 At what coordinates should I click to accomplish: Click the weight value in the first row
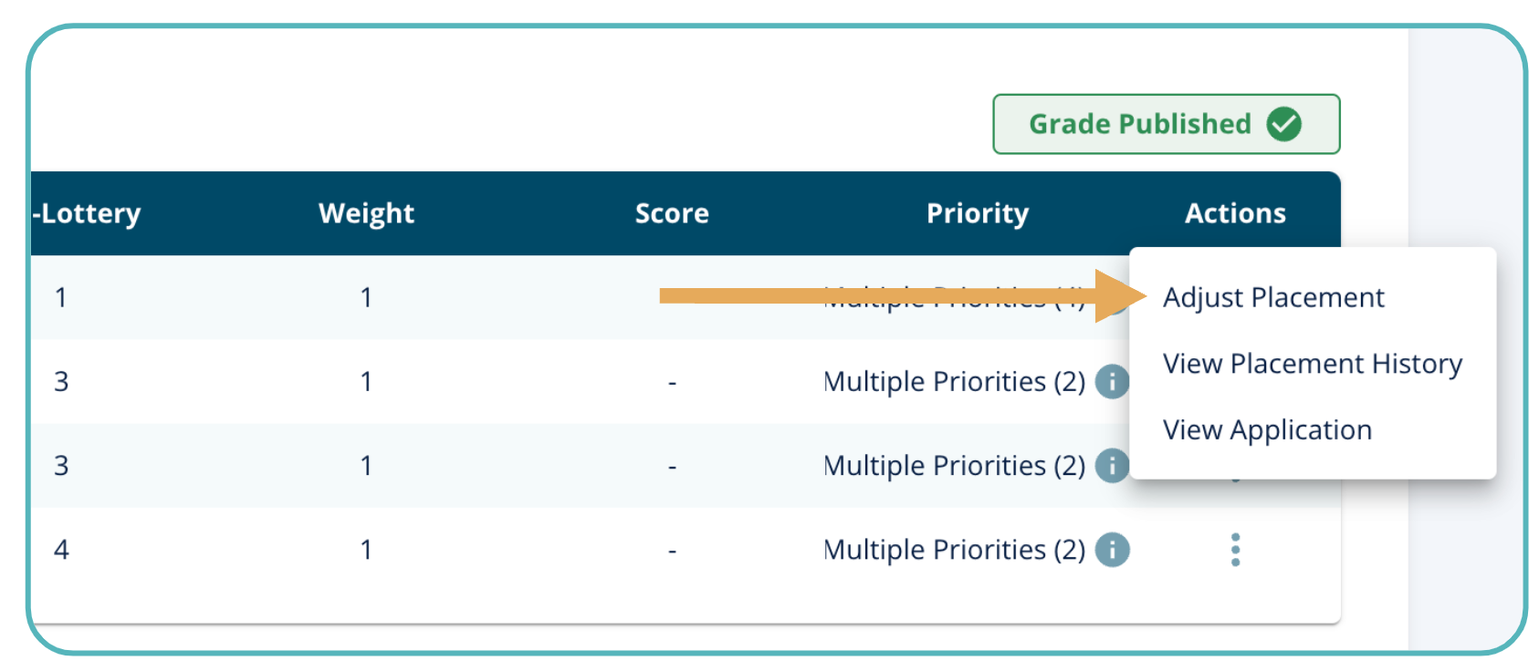point(366,297)
